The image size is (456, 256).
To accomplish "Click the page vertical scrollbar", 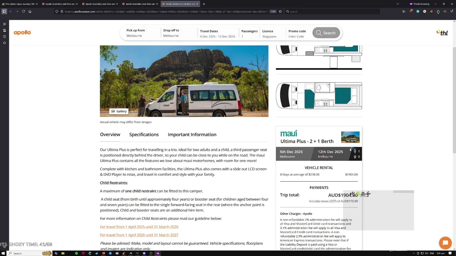I will coord(454,100).
